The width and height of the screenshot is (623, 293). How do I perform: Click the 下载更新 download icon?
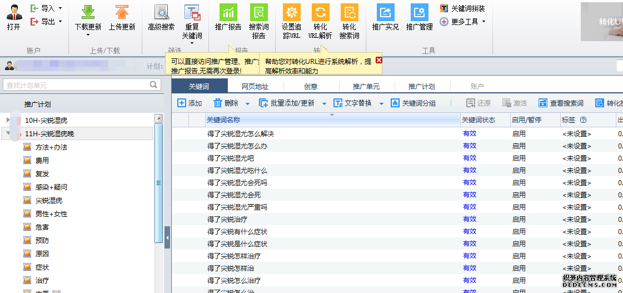[88, 13]
